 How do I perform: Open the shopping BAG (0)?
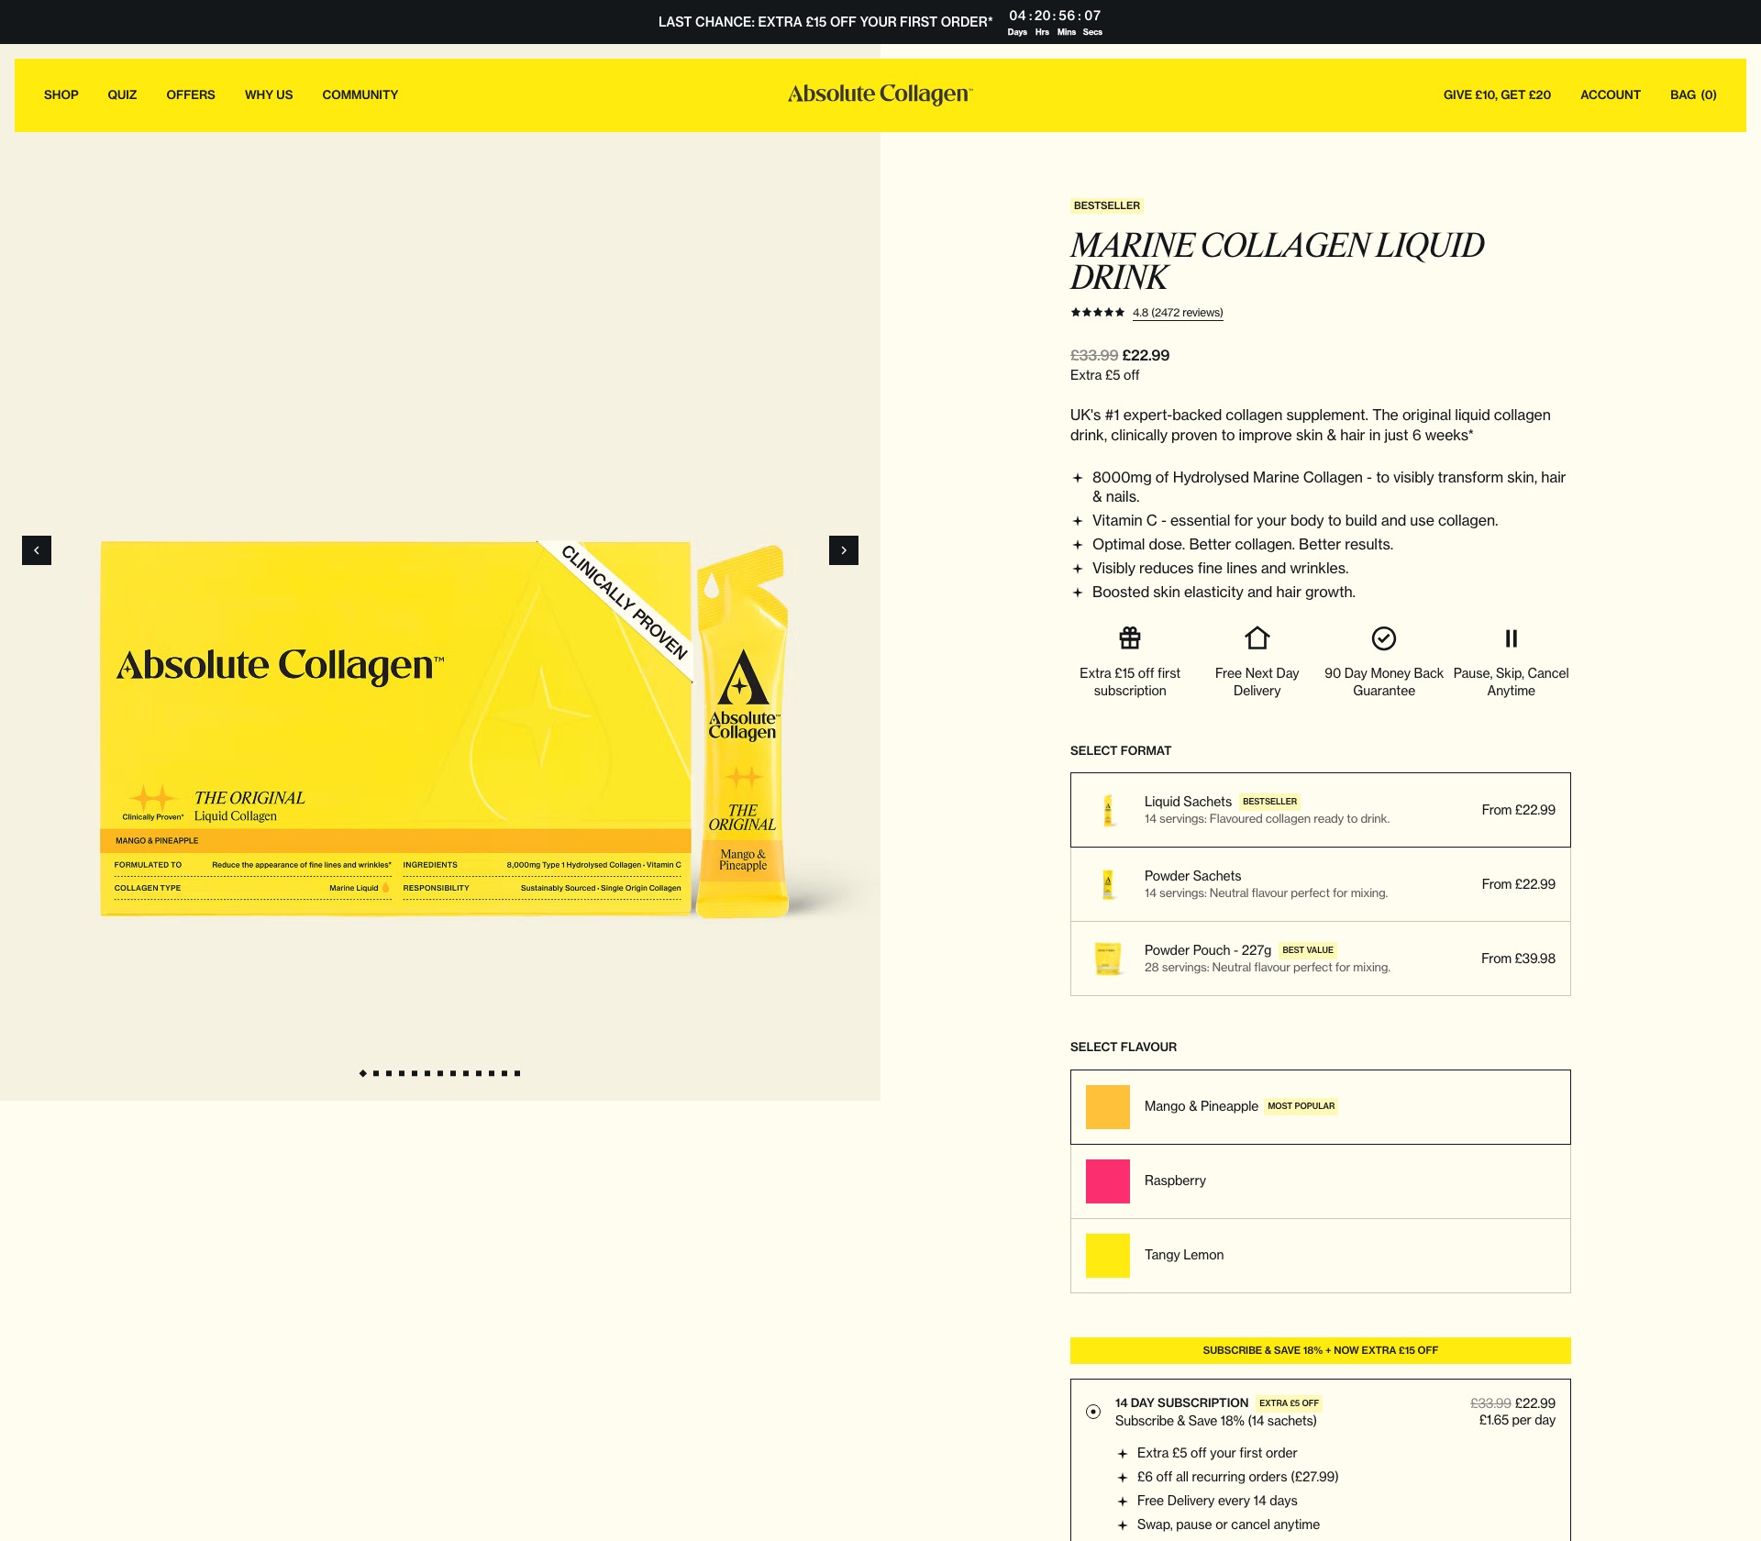pyautogui.click(x=1693, y=94)
